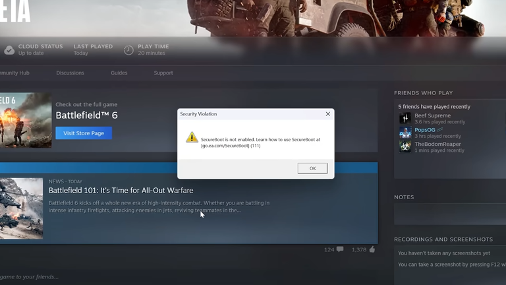Click 'NEWS - TODAY' label
This screenshot has width=506, height=285.
[x=65, y=181]
